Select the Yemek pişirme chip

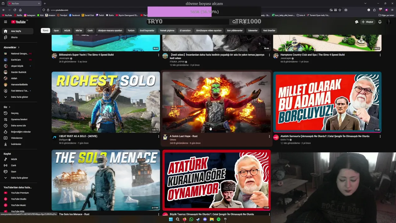(167, 31)
